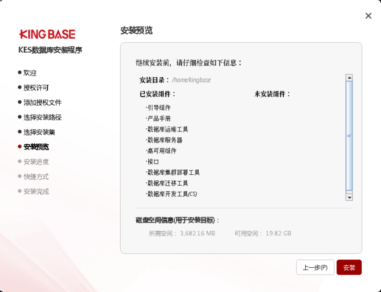Screen dimensions: 381x292
Task: Go back with 上一步(P) button
Action: pos(315,268)
